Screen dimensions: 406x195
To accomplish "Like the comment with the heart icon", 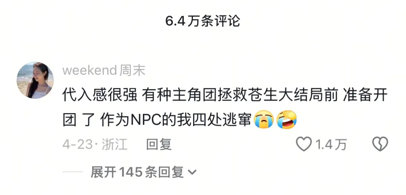I will point(304,144).
